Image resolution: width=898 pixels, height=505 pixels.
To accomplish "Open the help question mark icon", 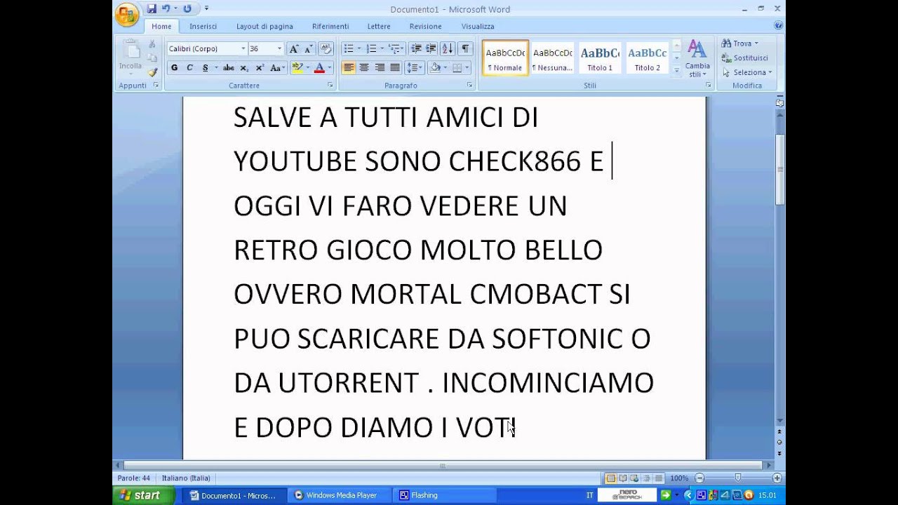I will [x=778, y=26].
